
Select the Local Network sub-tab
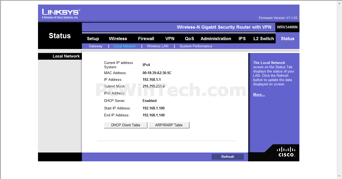pyautogui.click(x=125, y=46)
